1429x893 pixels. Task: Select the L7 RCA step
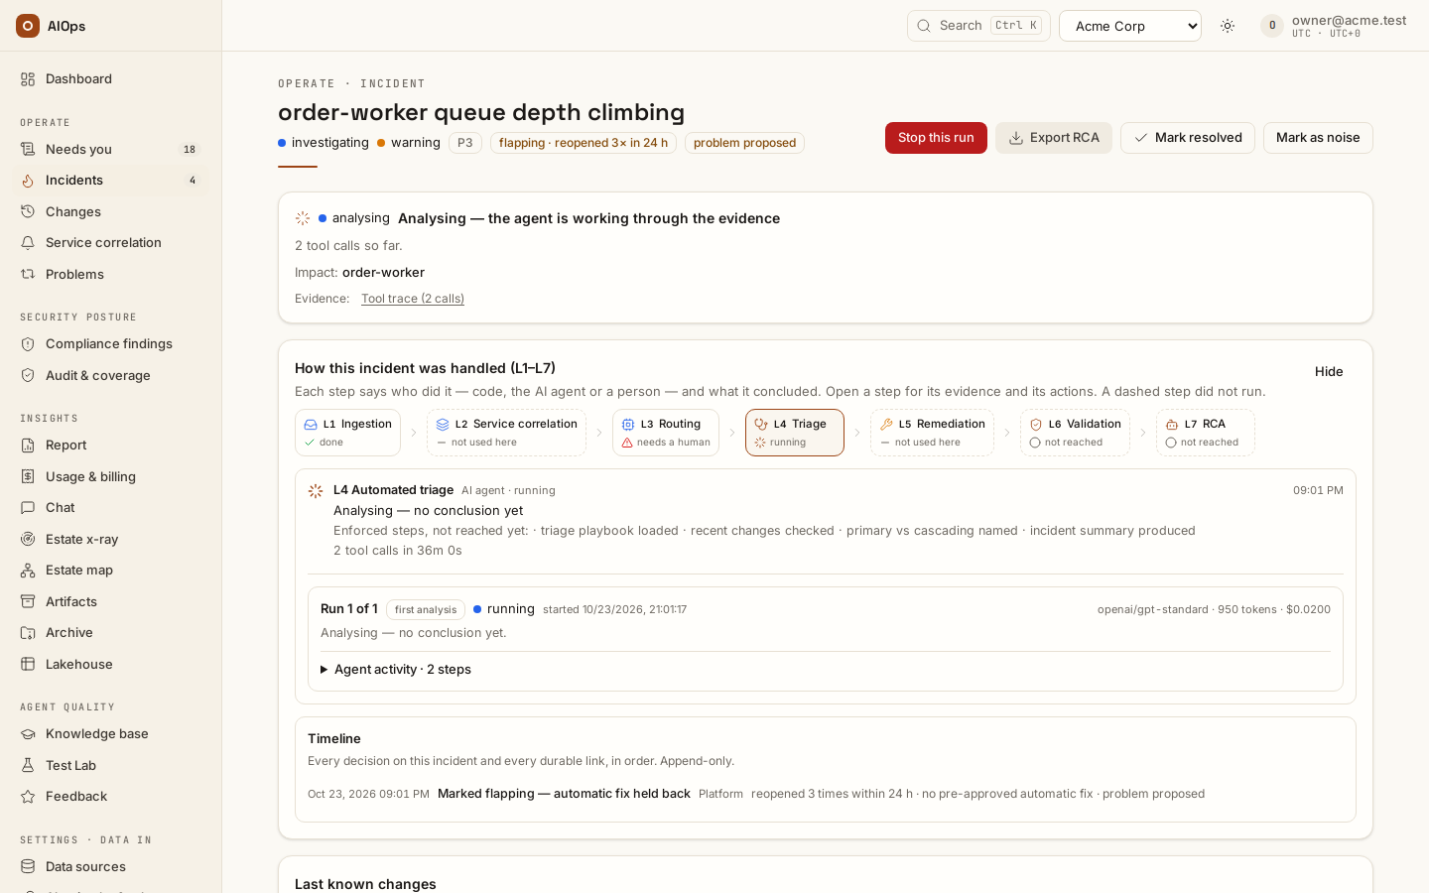[x=1206, y=433]
